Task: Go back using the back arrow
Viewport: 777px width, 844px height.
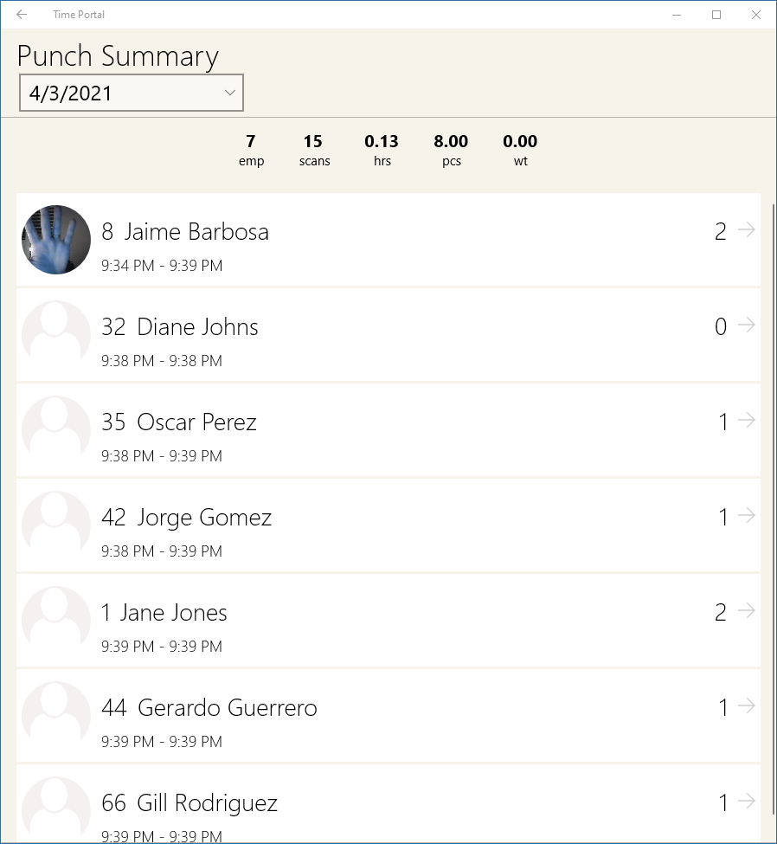Action: (x=22, y=15)
